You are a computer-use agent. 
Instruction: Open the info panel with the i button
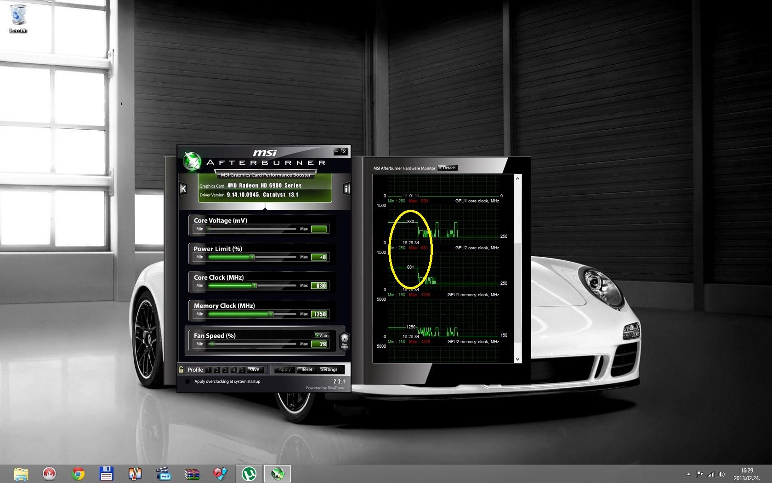346,189
